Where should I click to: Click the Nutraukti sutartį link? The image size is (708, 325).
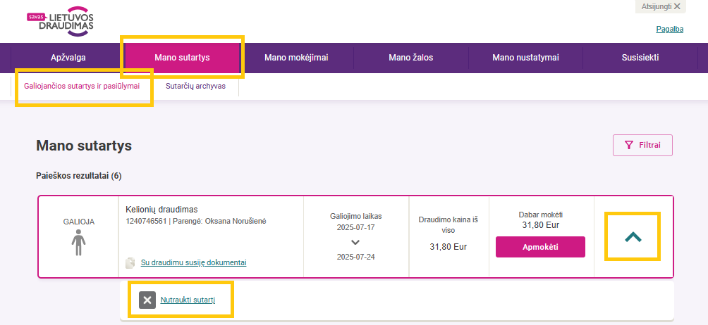click(x=188, y=300)
